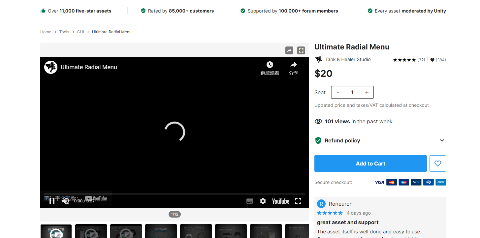Open the GUI breadcrumb link

point(80,32)
